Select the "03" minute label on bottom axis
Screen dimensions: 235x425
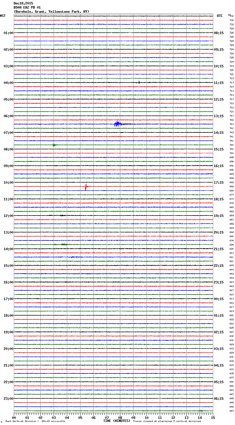[x=54, y=418]
